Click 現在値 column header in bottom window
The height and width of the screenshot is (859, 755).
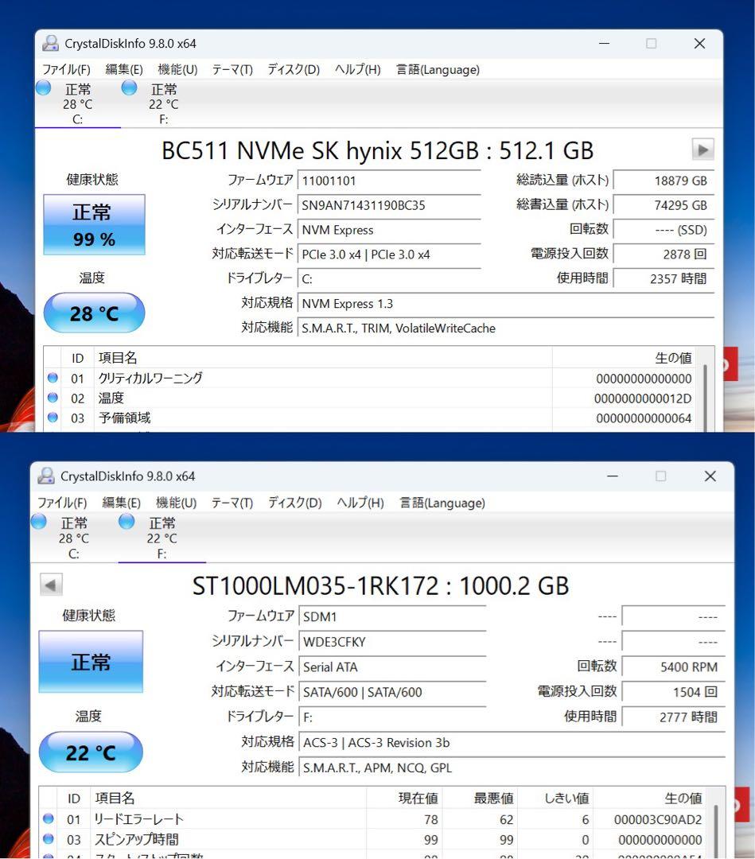coord(404,799)
